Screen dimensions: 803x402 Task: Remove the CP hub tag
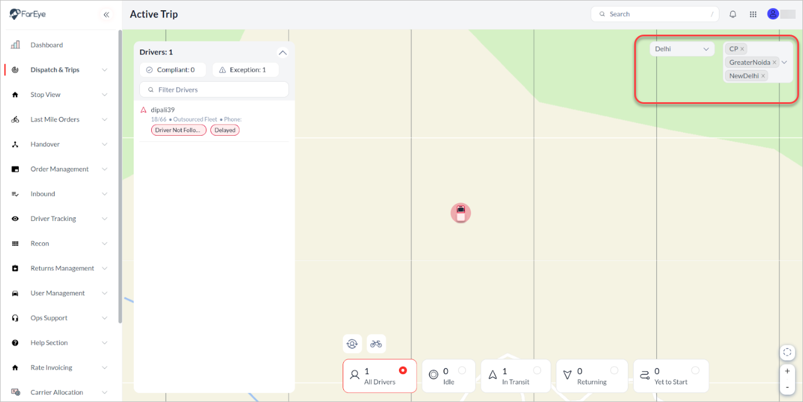coord(742,49)
